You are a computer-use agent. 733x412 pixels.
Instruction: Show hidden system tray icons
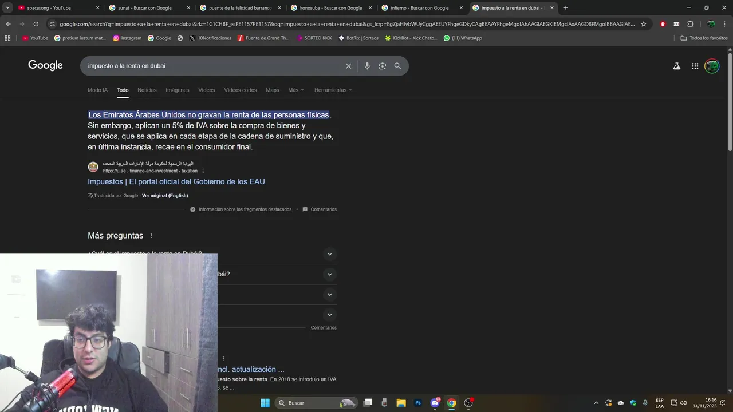[596, 403]
